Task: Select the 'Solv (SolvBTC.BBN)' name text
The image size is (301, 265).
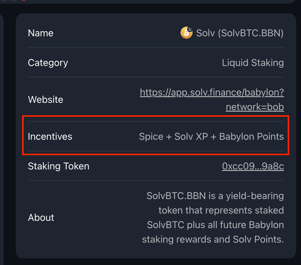Action: click(x=240, y=33)
